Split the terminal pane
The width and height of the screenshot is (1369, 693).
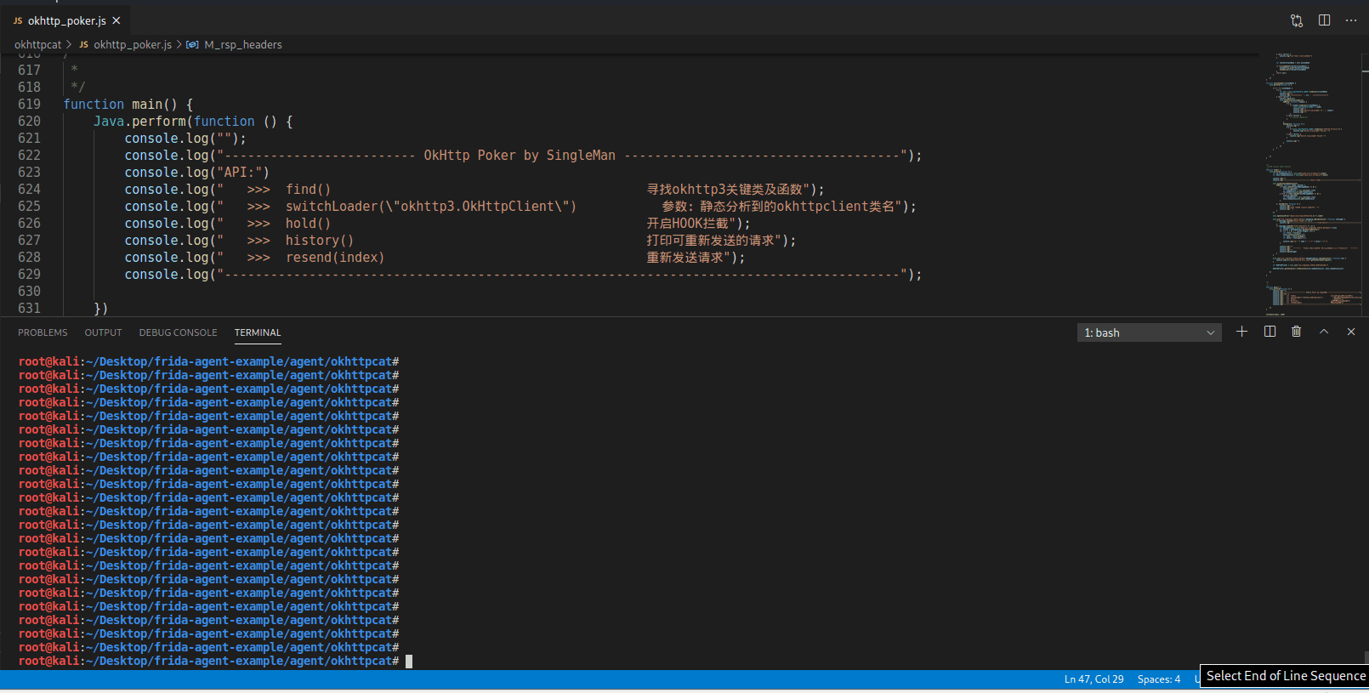click(1270, 332)
